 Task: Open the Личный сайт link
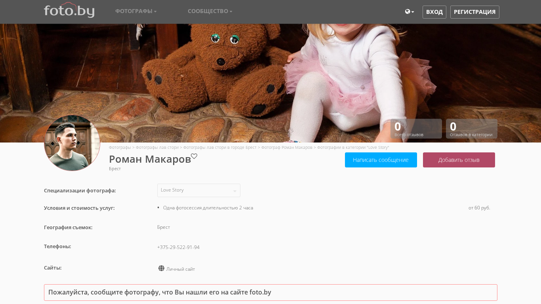pos(181,269)
